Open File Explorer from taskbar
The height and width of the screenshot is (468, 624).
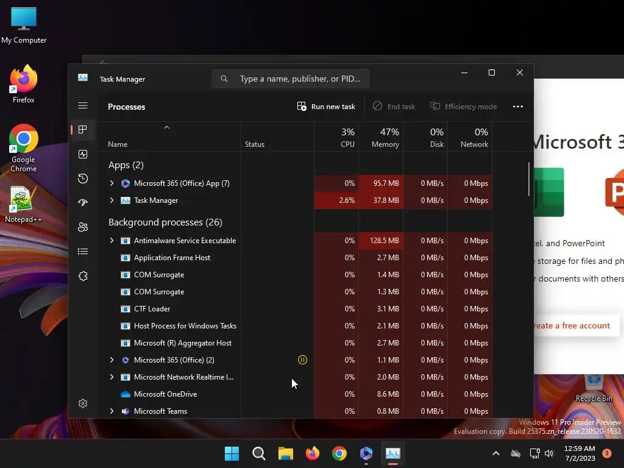(286, 453)
